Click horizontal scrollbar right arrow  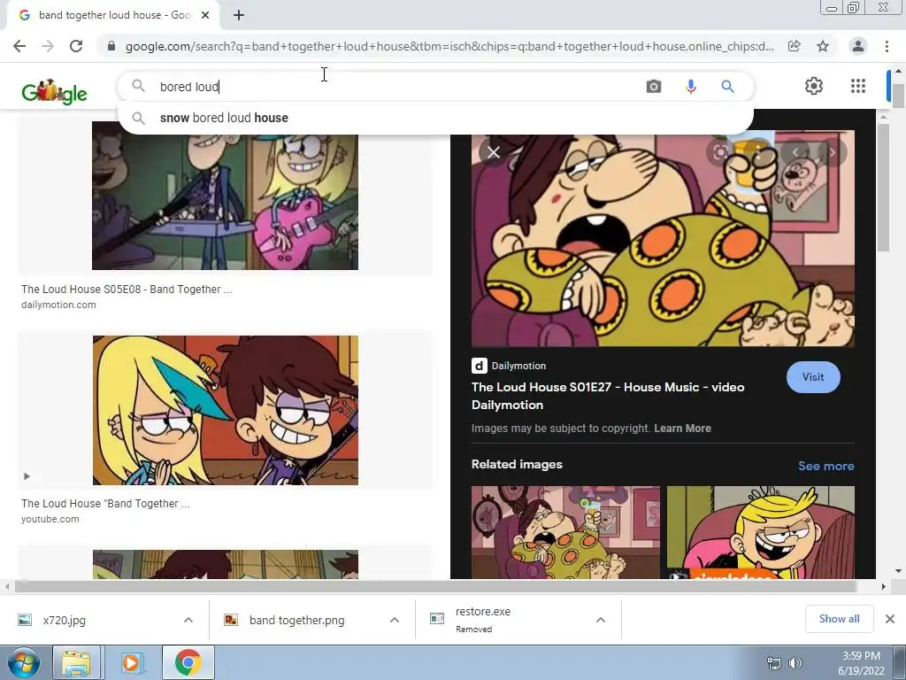click(883, 586)
